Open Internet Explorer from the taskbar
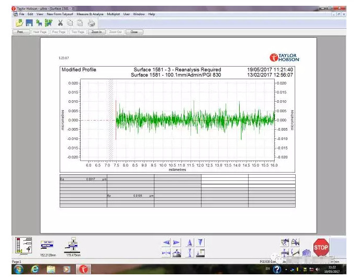 click(35, 269)
